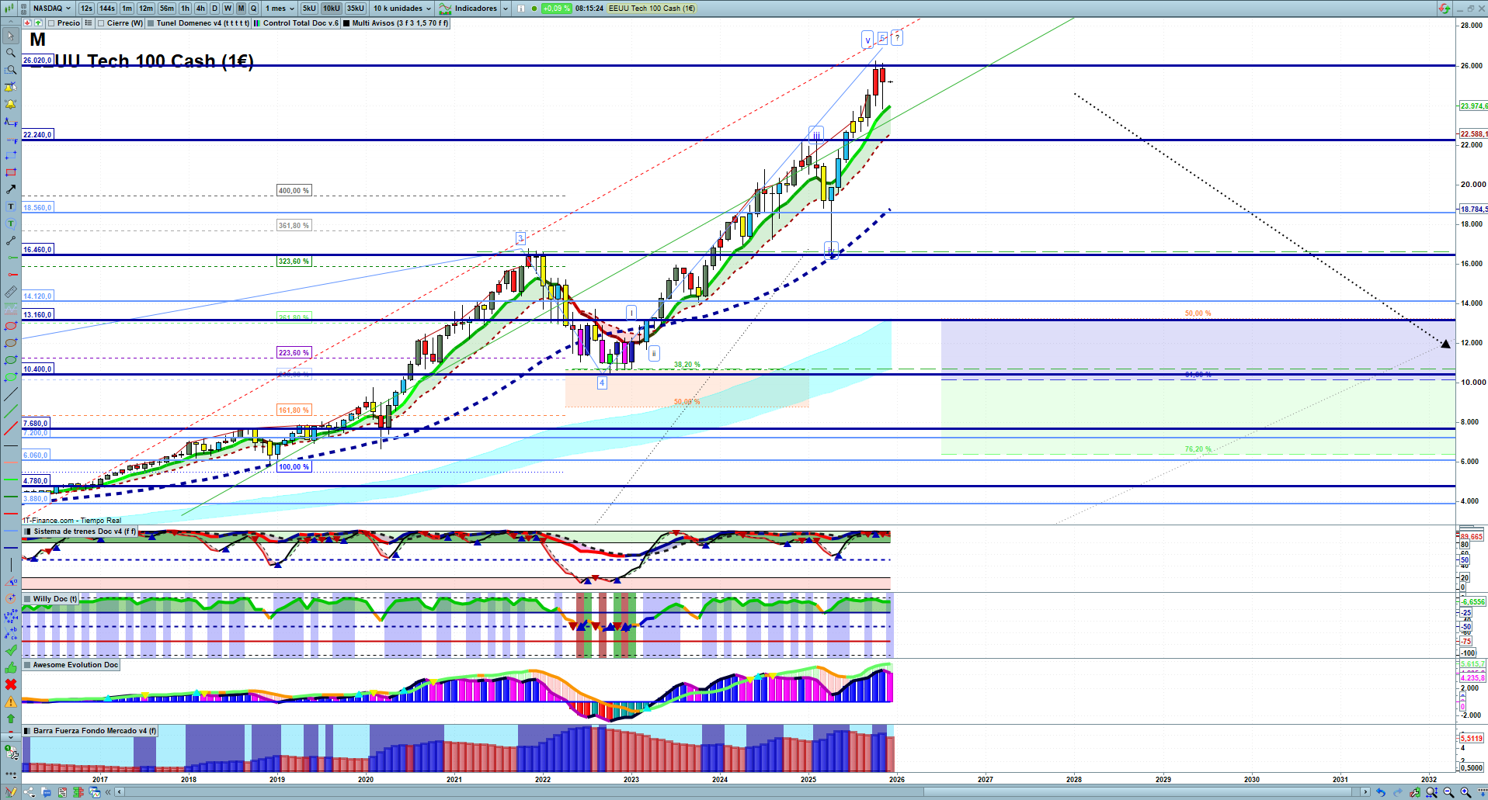Click the red X delete icon
The width and height of the screenshot is (1488, 800).
click(x=10, y=684)
